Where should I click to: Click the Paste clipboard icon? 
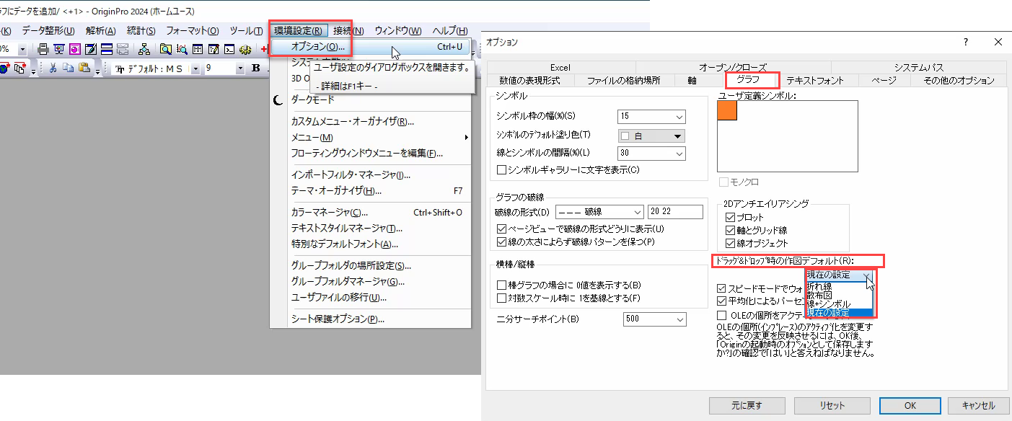[84, 68]
